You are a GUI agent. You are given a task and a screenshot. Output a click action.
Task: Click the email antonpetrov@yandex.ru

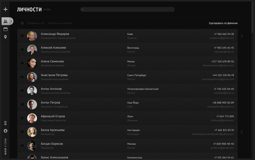221,107
